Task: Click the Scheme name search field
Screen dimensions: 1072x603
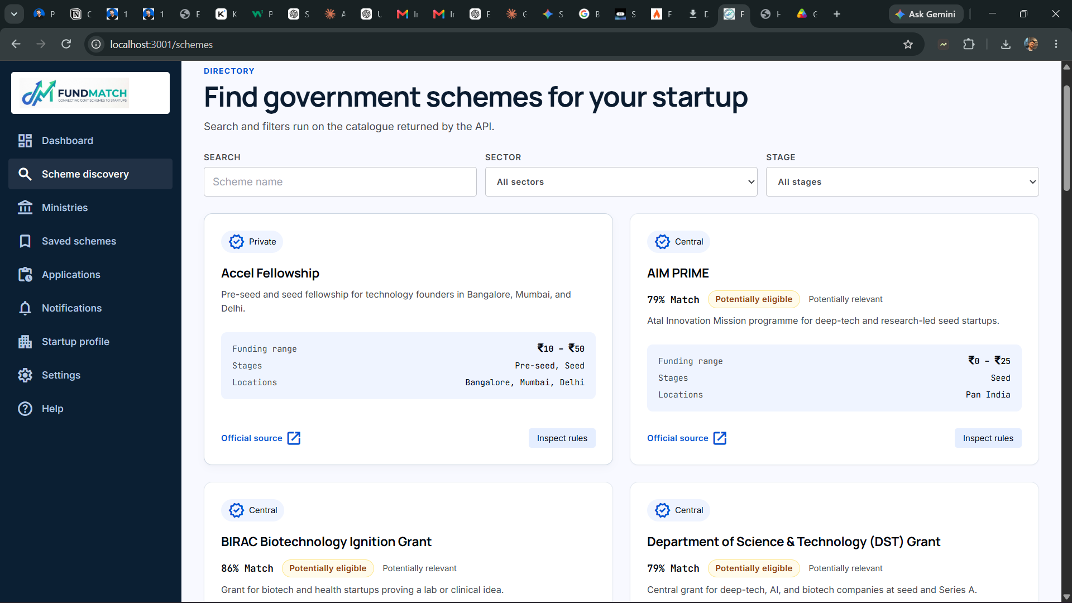Action: point(340,182)
